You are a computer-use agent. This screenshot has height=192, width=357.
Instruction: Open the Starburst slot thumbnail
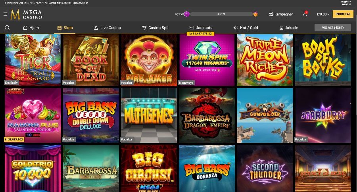coord(322,115)
